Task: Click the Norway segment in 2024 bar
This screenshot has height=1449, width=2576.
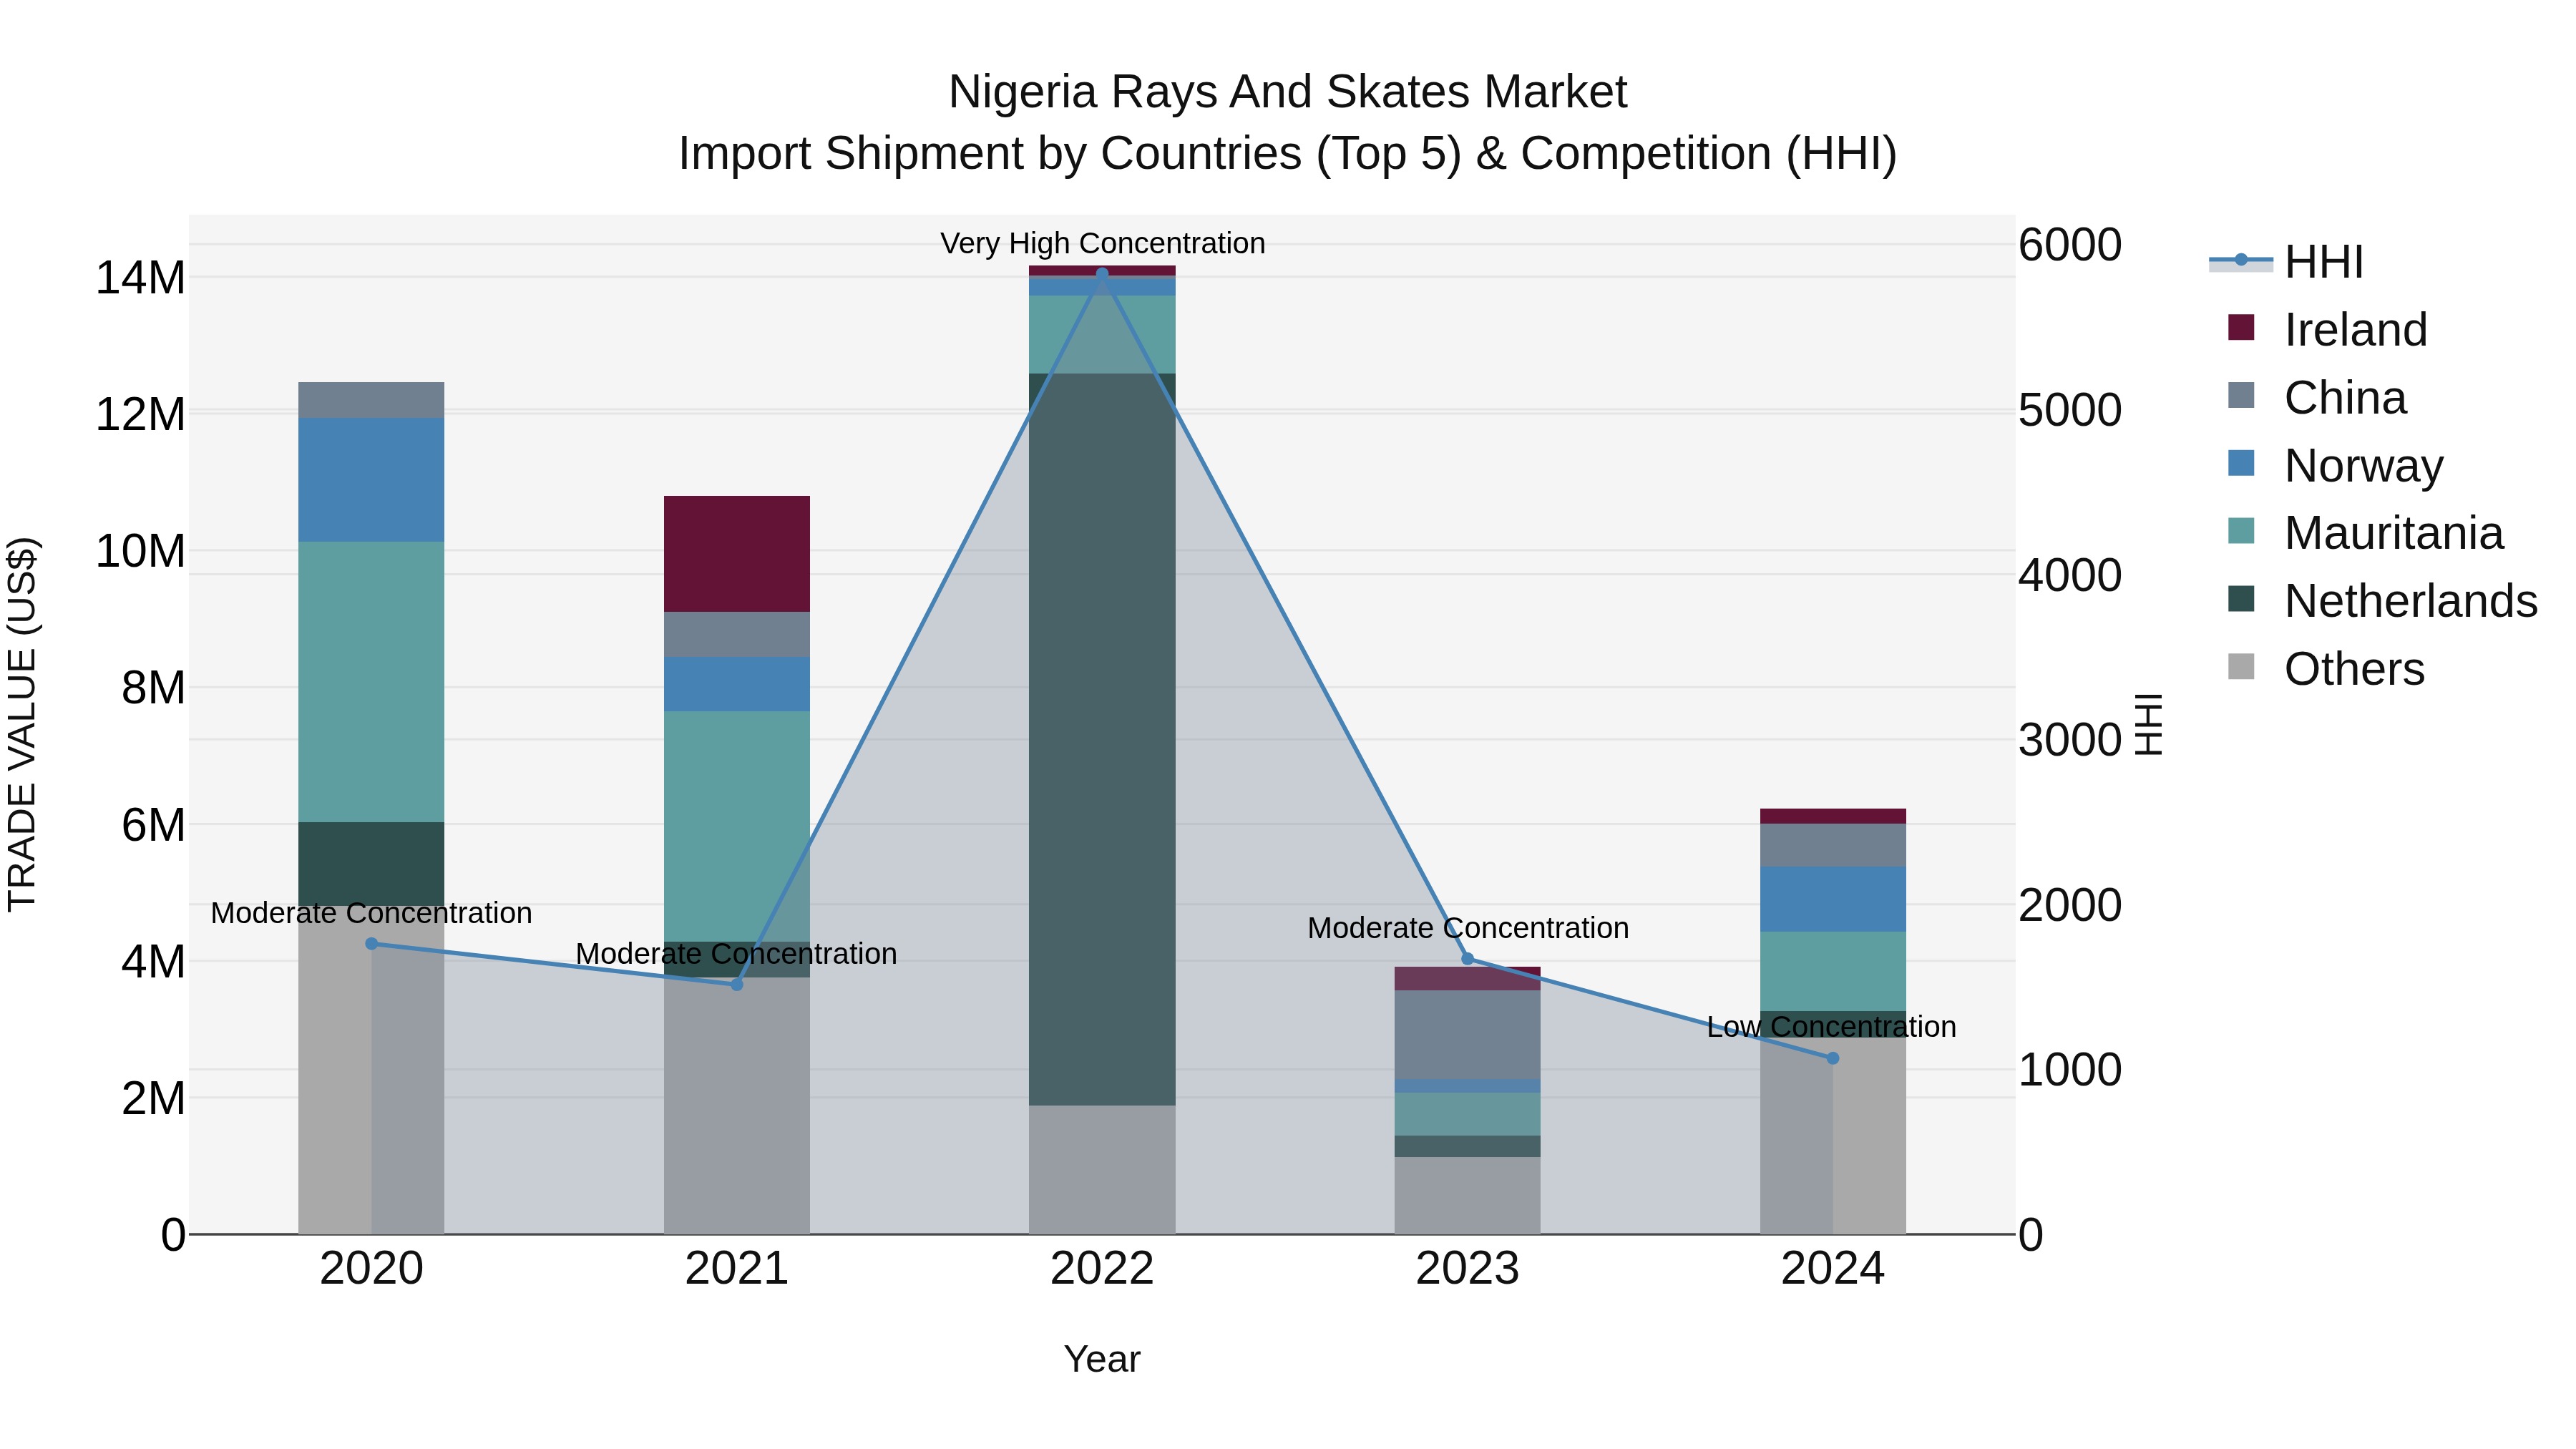Action: point(1833,899)
